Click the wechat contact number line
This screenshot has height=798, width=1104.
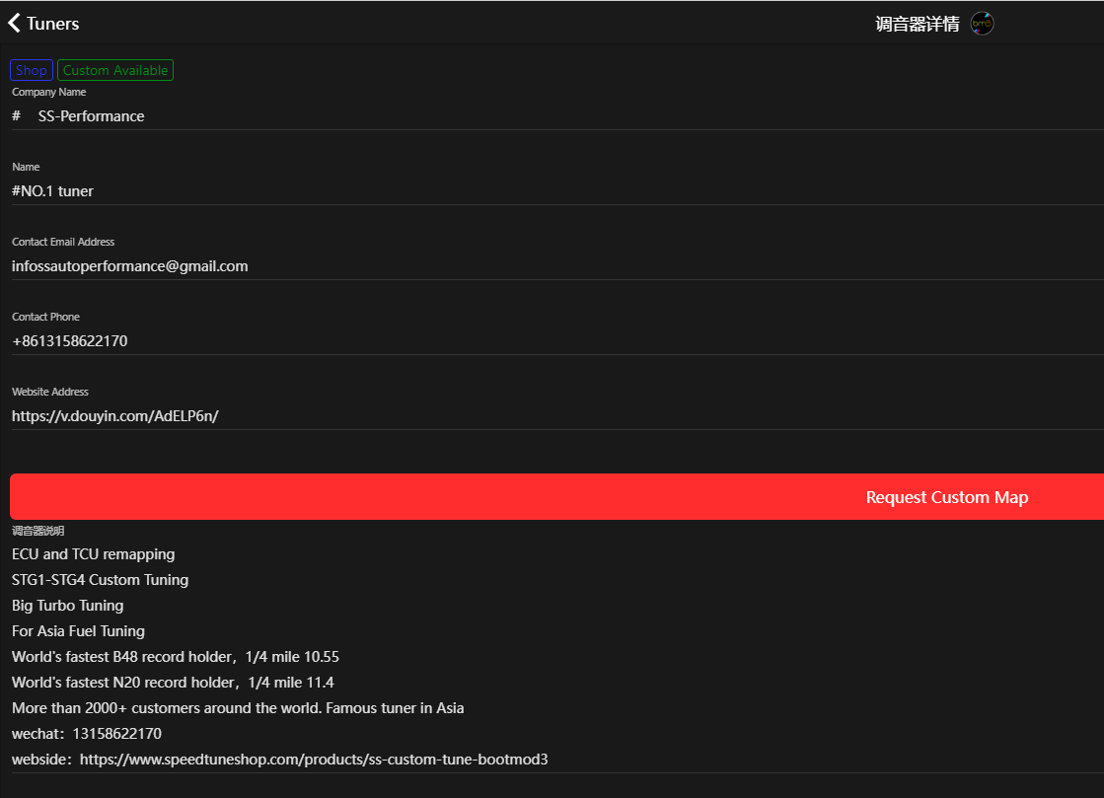tap(87, 734)
